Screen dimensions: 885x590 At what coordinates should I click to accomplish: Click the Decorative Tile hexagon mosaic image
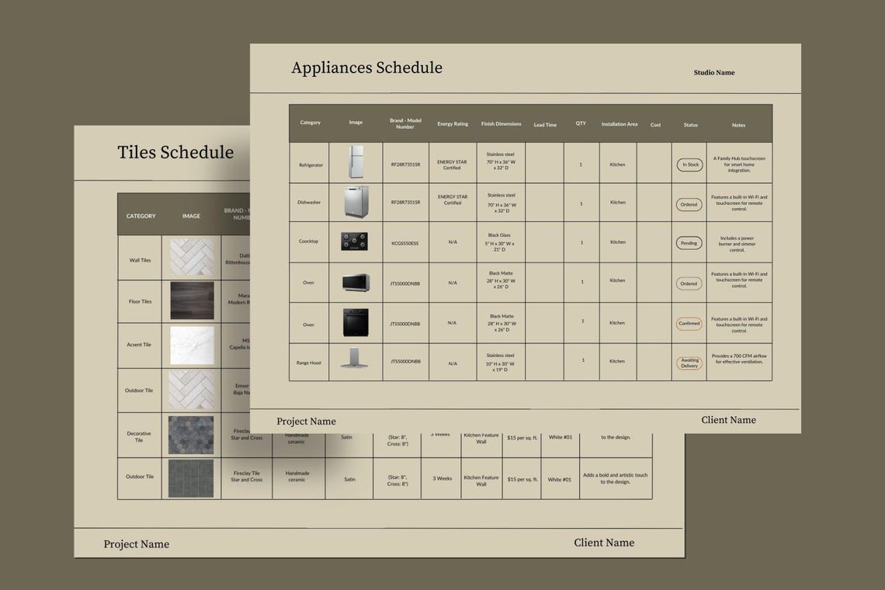click(191, 435)
